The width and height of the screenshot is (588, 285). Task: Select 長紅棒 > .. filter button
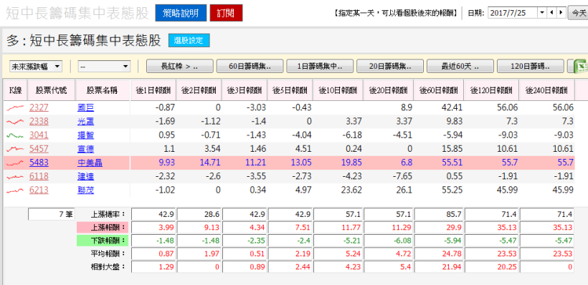click(x=179, y=67)
